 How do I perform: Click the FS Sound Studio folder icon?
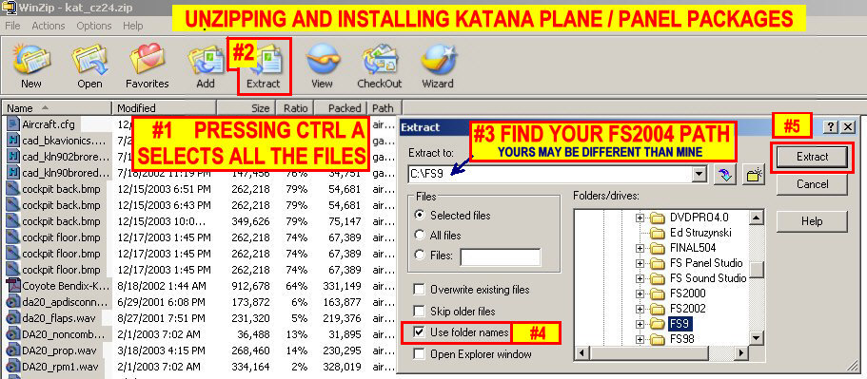pos(657,278)
